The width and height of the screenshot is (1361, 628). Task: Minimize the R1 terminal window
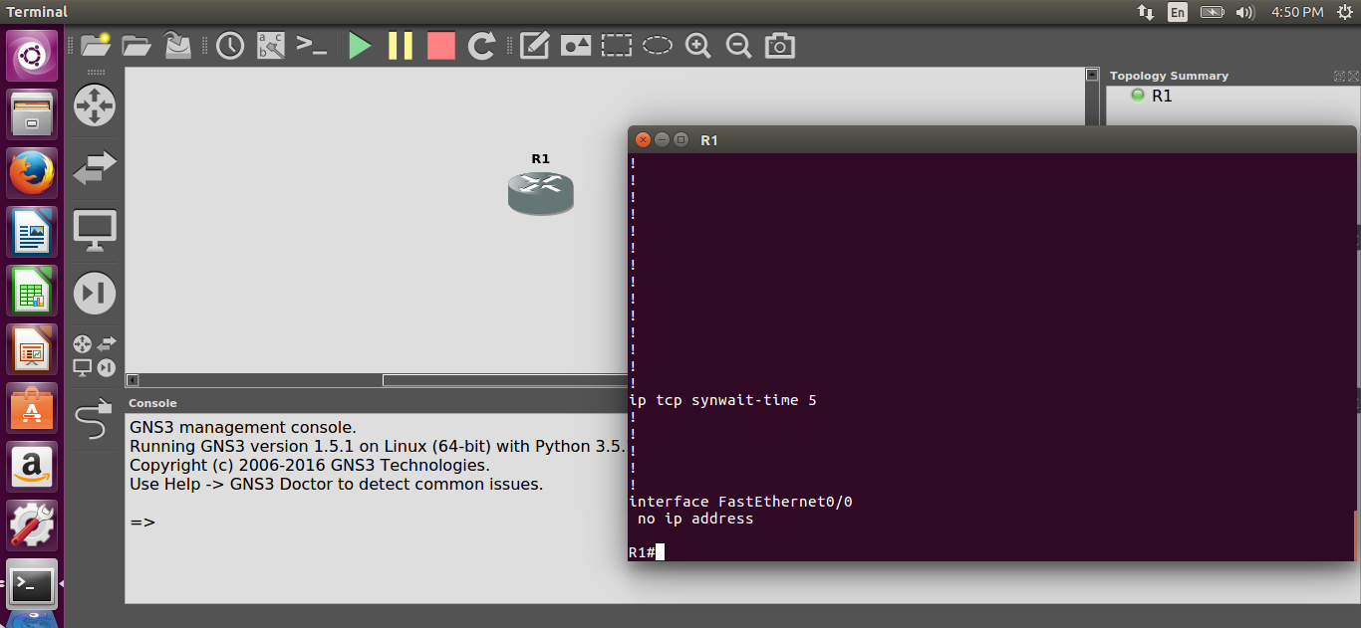pyautogui.click(x=662, y=140)
